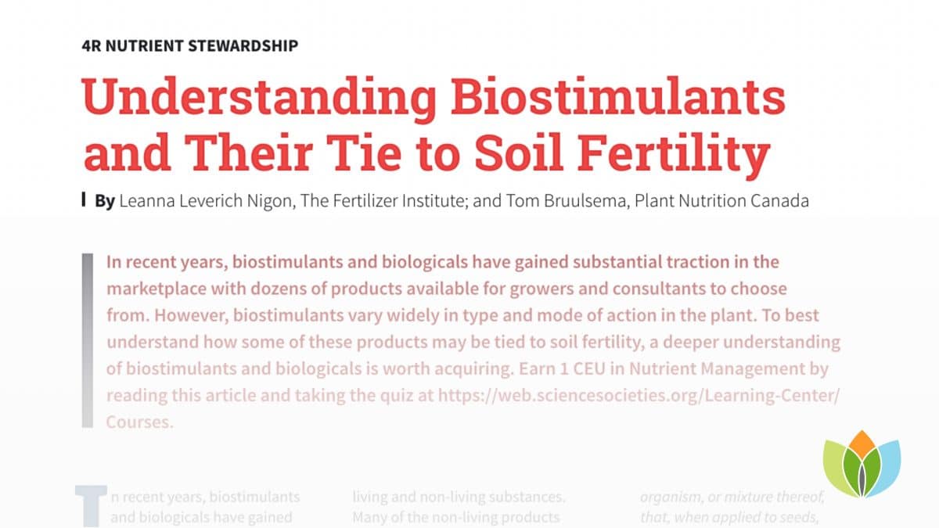Click the bold By label
This screenshot has height=528, width=939.
pyautogui.click(x=105, y=201)
